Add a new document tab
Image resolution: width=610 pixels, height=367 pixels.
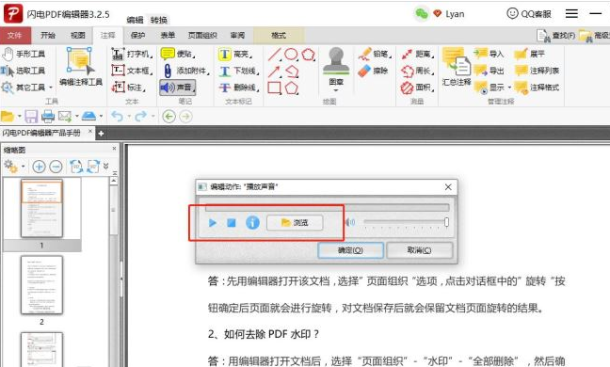click(101, 134)
